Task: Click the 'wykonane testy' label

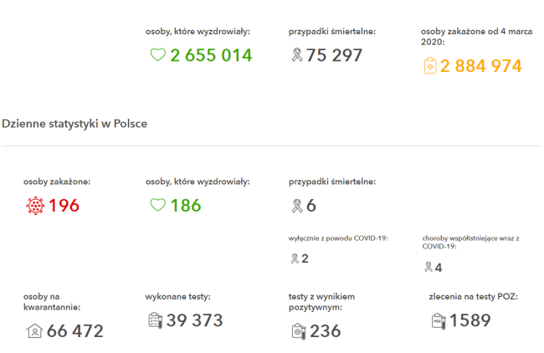Action: tap(177, 296)
